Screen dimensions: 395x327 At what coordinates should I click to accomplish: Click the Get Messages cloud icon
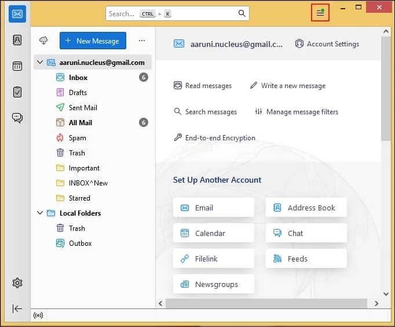pyautogui.click(x=43, y=41)
